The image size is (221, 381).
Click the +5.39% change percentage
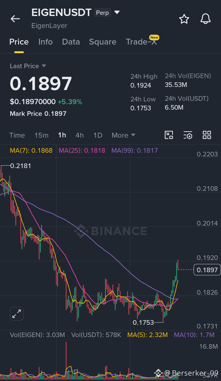coord(70,102)
